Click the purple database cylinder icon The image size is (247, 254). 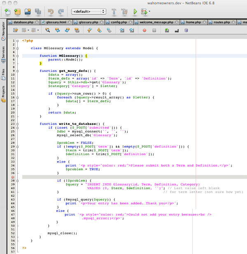click(x=186, y=30)
